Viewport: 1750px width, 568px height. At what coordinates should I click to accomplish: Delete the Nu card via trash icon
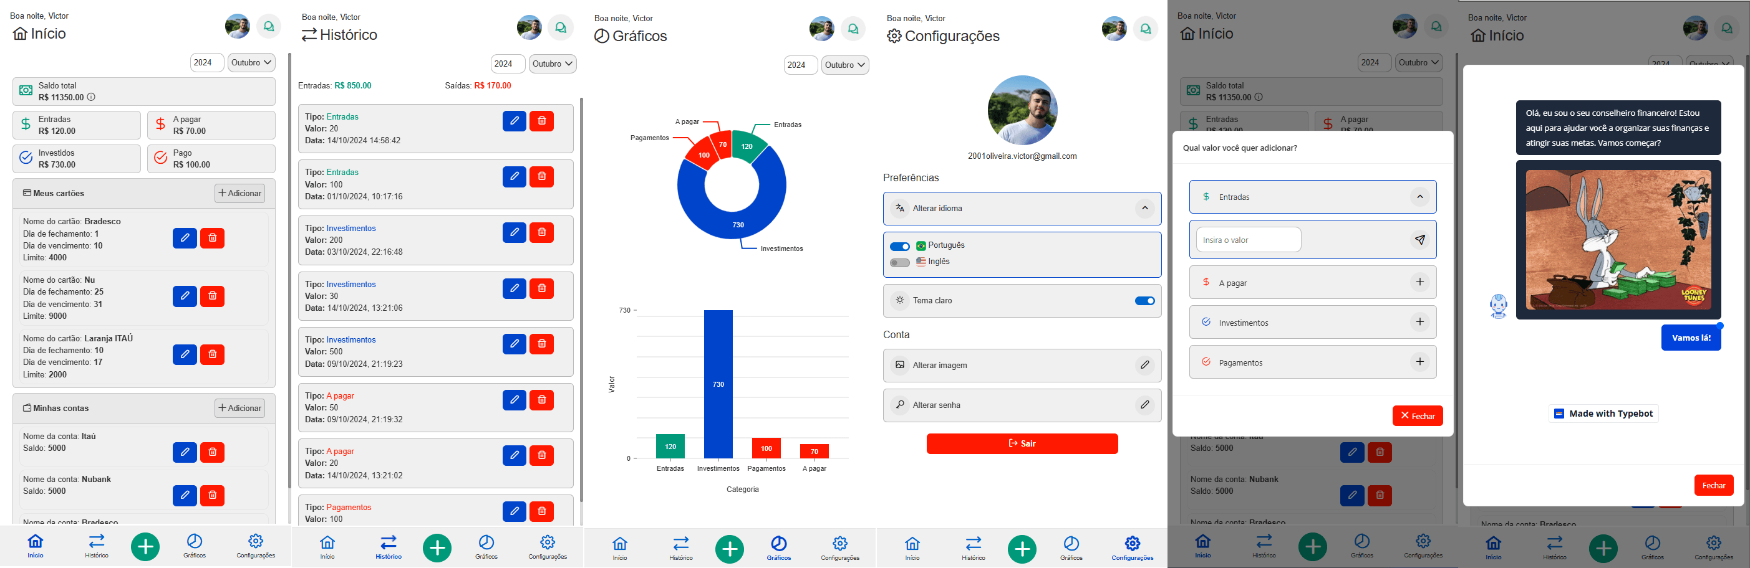pos(212,296)
